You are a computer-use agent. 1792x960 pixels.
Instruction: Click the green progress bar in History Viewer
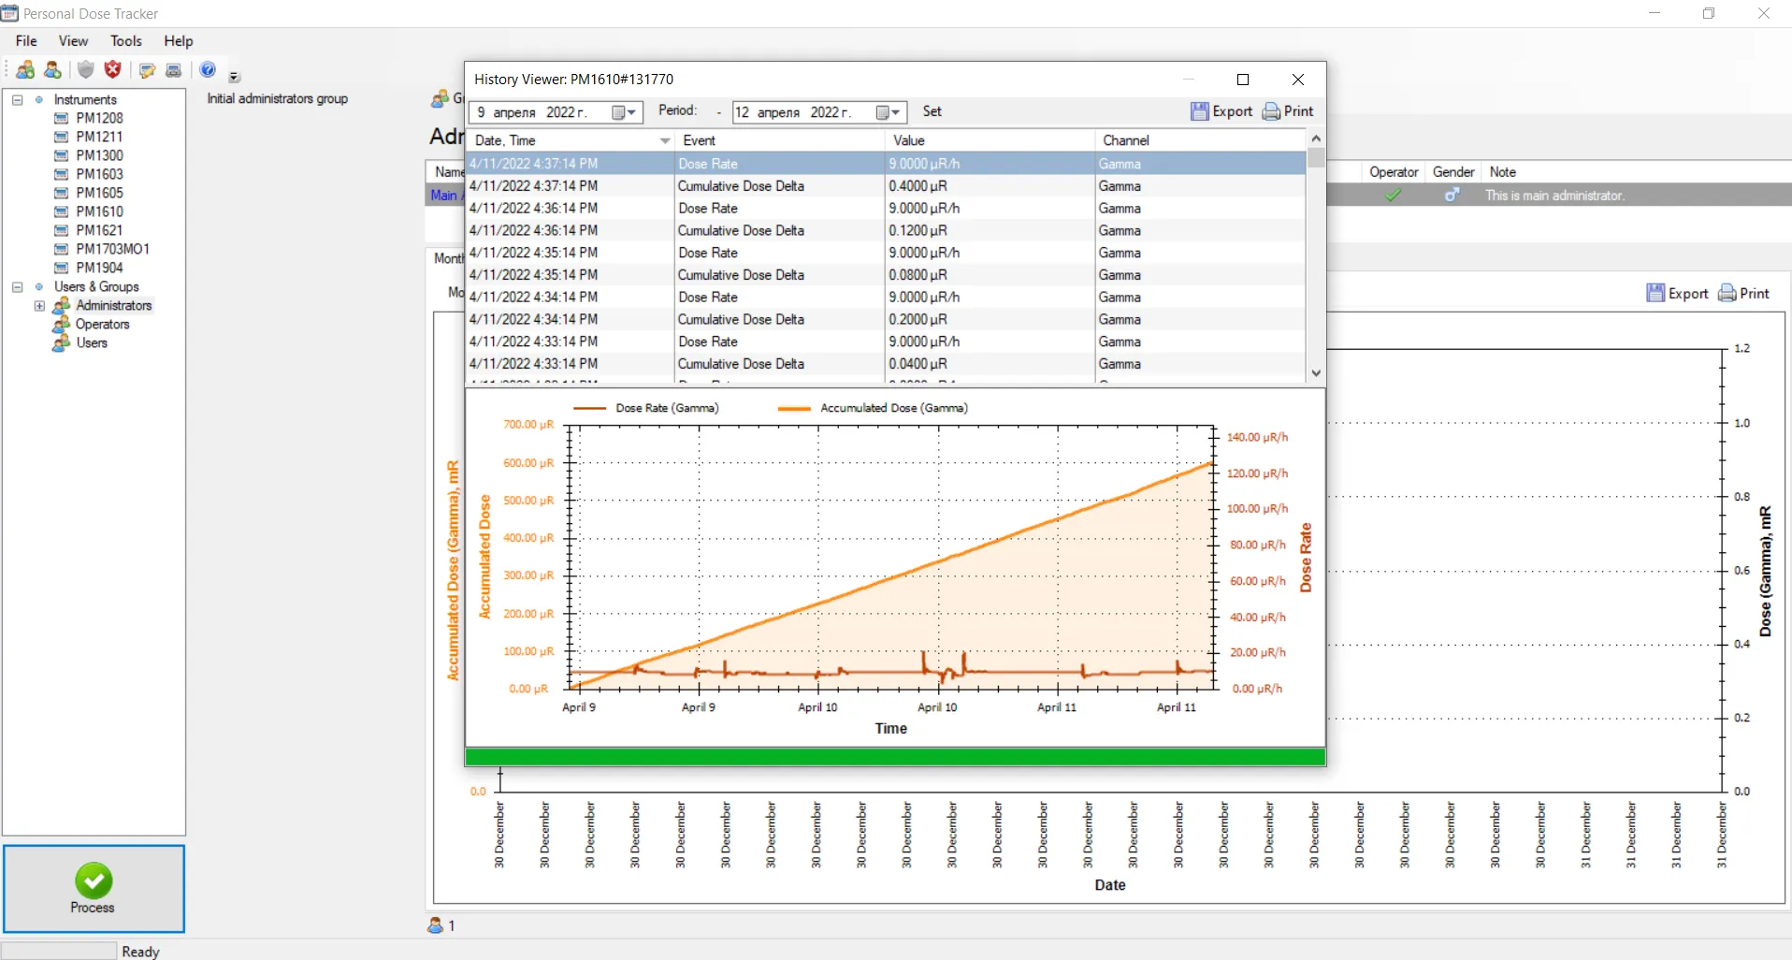pos(895,757)
